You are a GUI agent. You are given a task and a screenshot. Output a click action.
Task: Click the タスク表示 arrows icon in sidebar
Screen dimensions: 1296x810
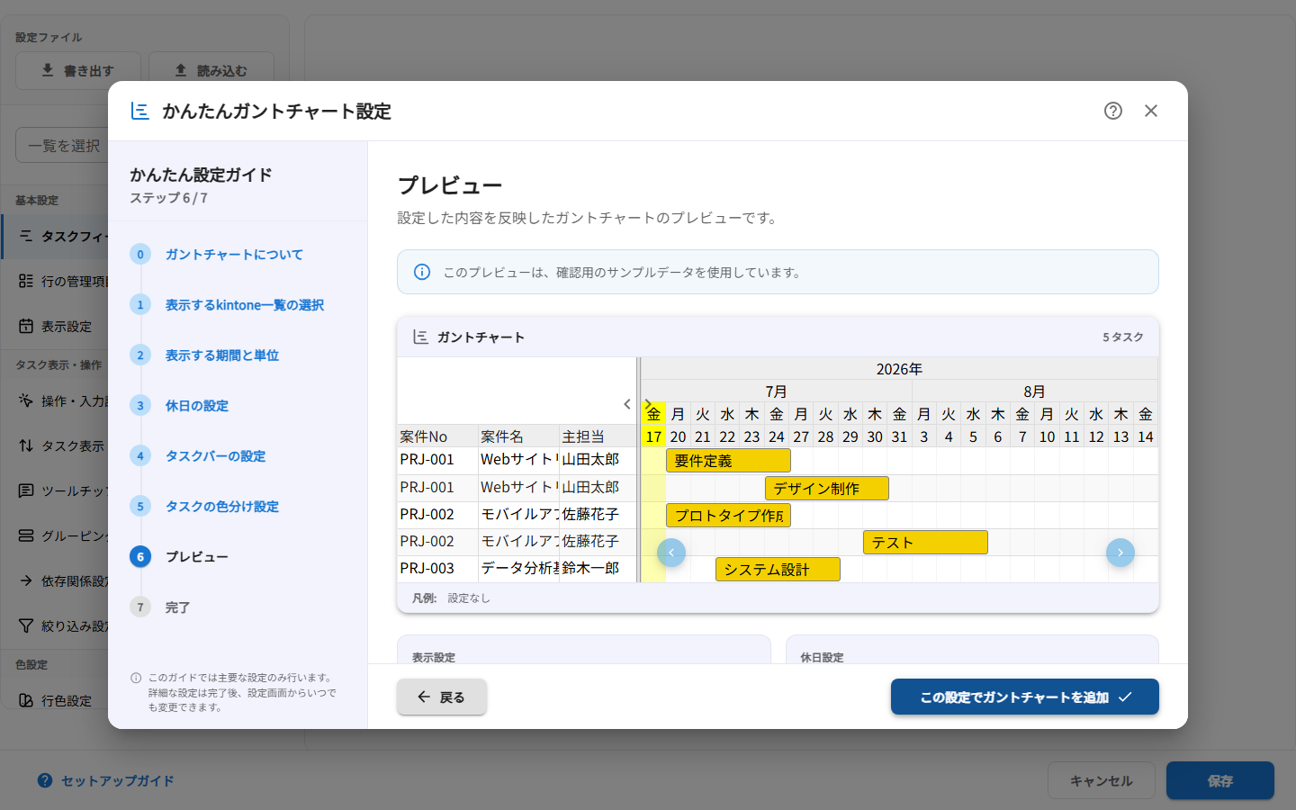26,445
